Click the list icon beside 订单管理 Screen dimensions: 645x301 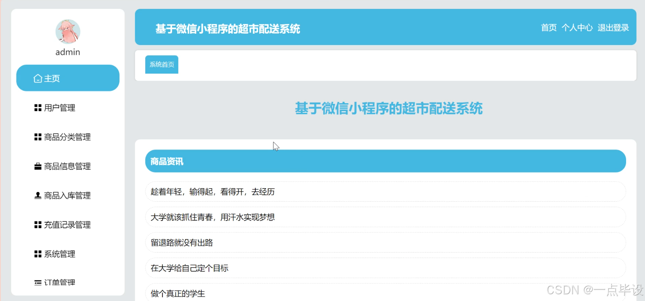coord(38,282)
